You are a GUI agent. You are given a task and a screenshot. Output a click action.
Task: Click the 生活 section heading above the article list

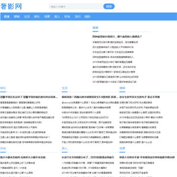tap(64, 88)
